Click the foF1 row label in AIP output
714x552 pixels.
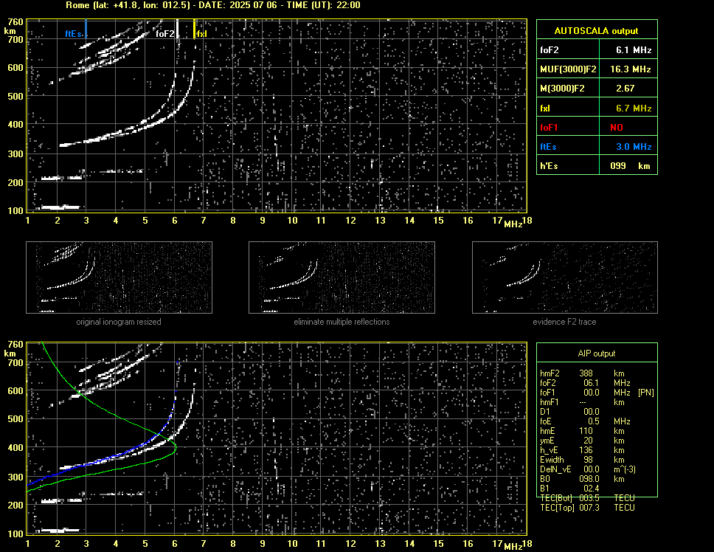547,393
